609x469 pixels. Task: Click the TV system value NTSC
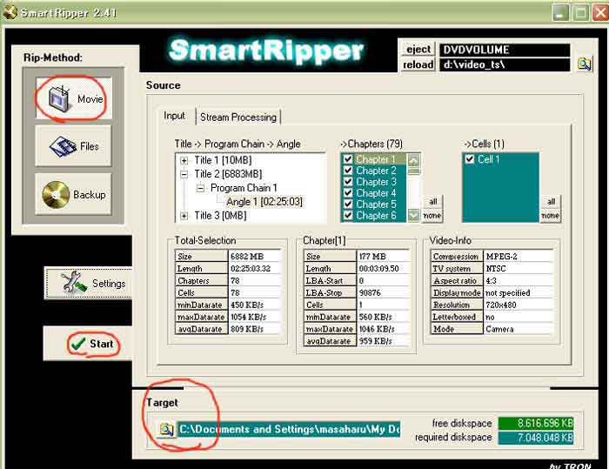click(x=519, y=269)
